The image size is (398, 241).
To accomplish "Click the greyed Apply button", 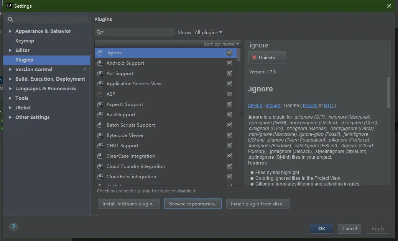I will click(377, 229).
